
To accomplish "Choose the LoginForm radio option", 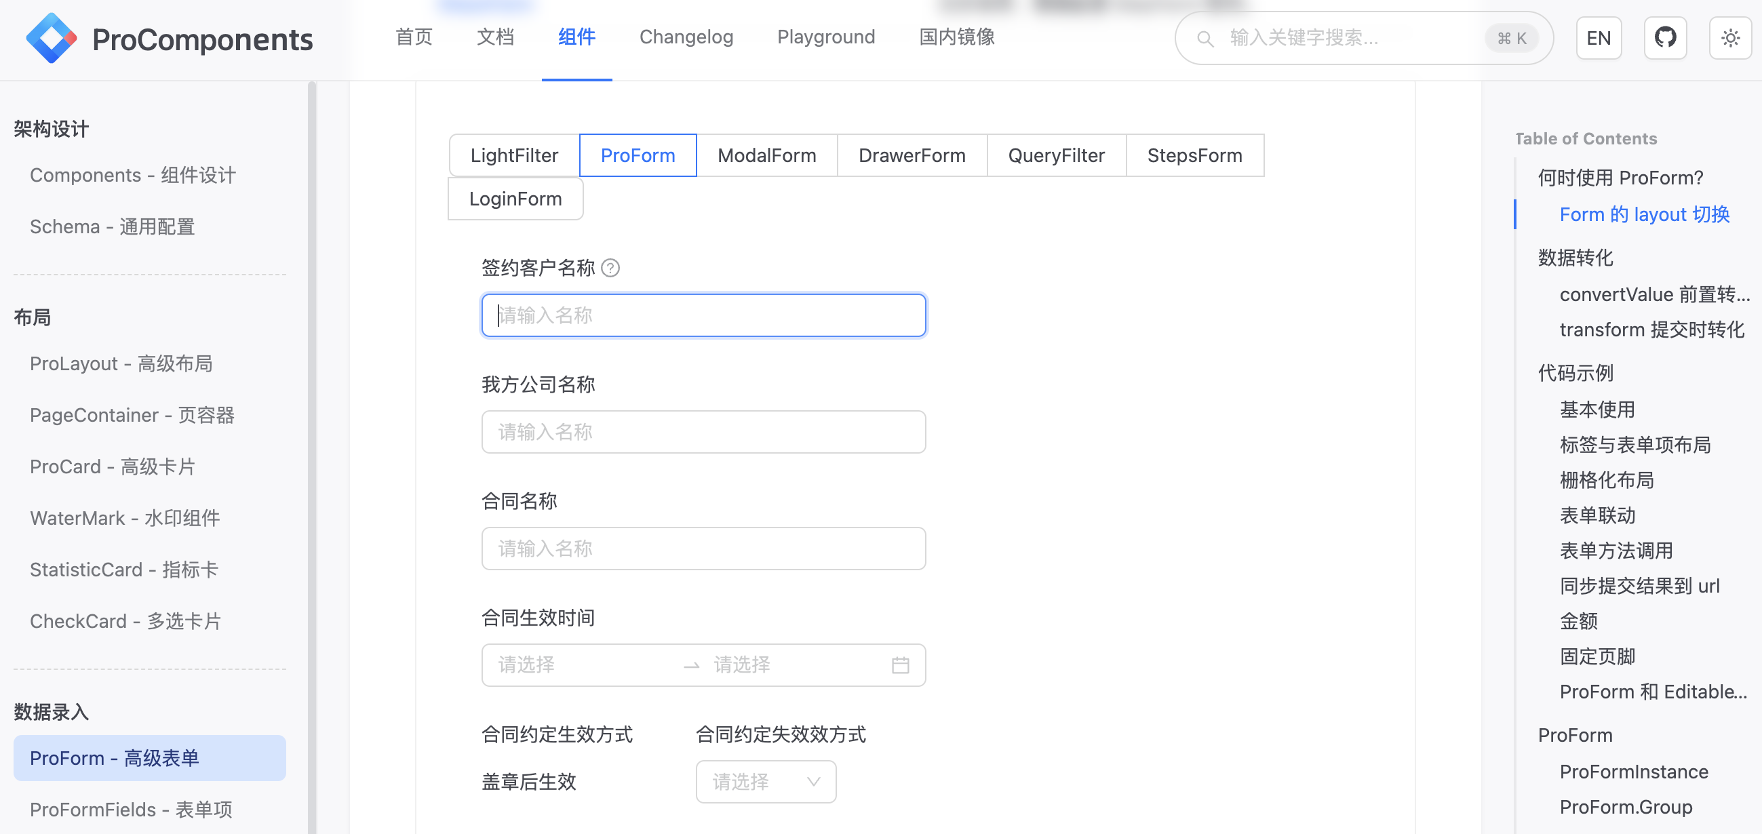I will [x=515, y=199].
